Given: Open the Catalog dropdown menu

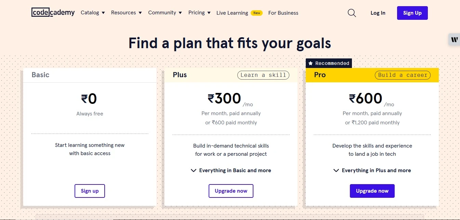Looking at the screenshot, I should point(93,13).
